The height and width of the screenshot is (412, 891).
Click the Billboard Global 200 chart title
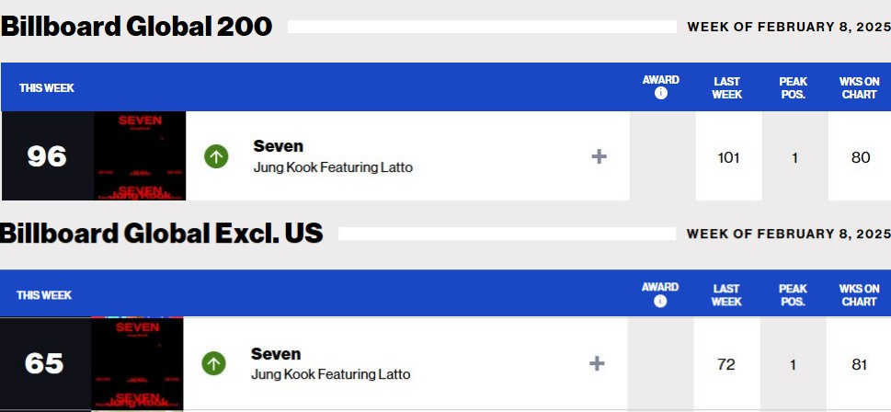tap(136, 28)
